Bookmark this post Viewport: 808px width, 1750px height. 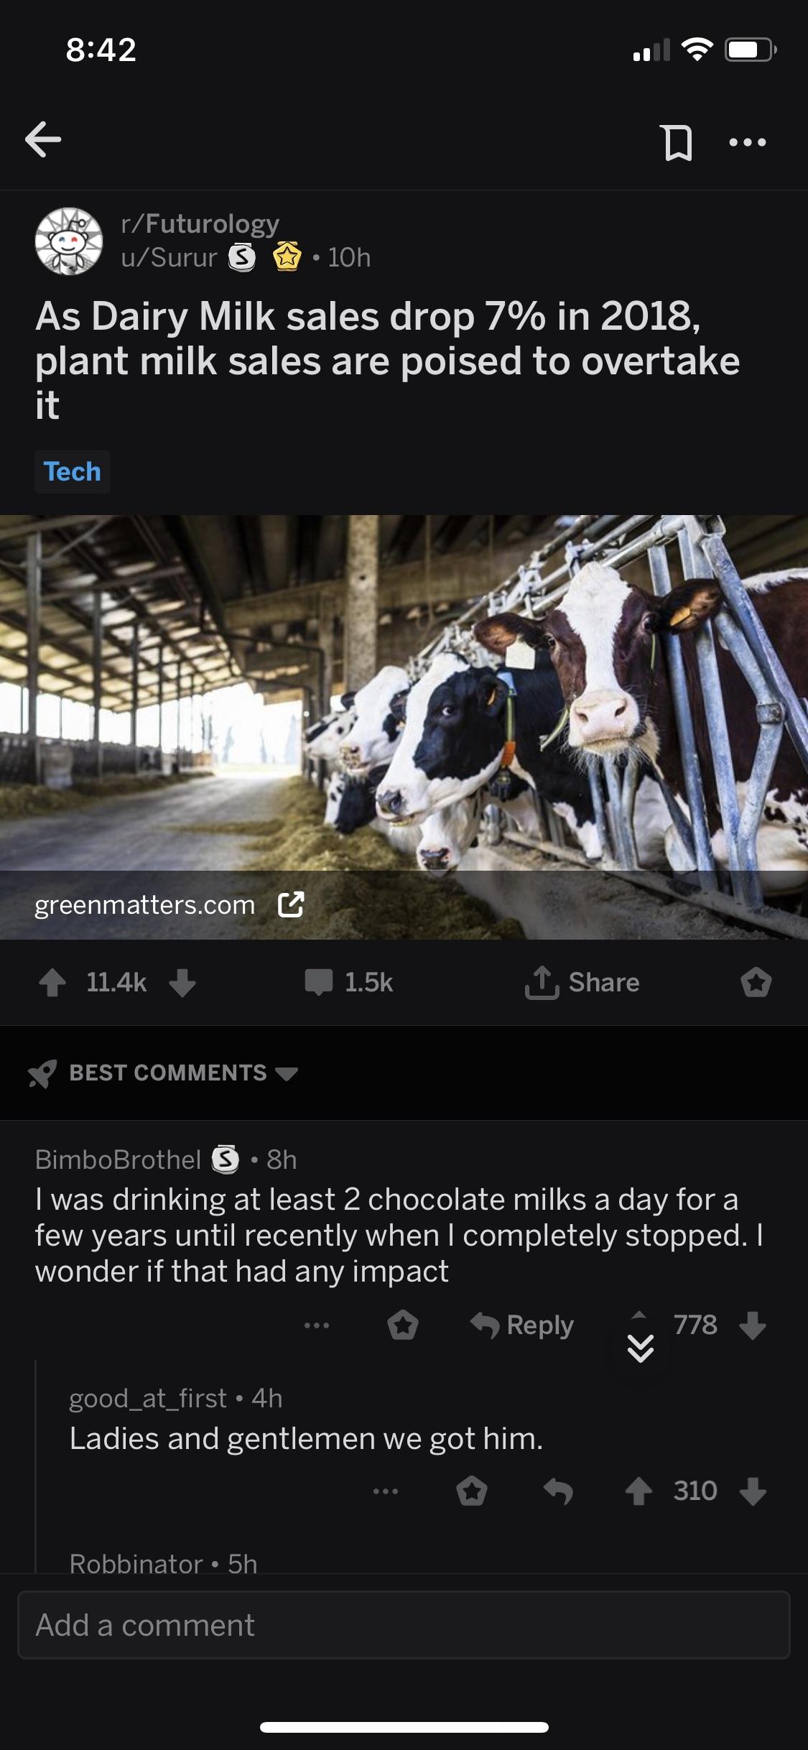pos(677,142)
